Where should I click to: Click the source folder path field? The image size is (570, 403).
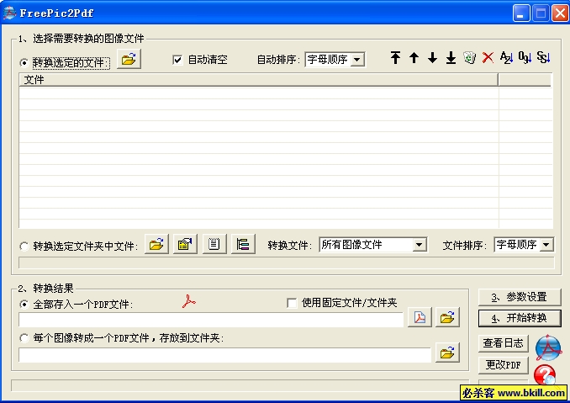coord(287,262)
